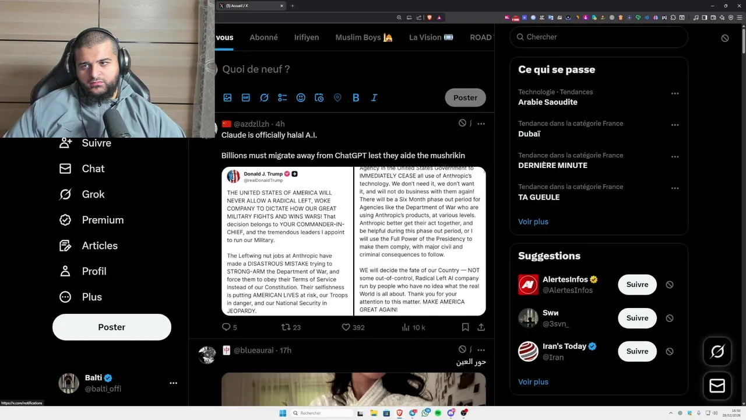Viewport: 746px width, 420px height.
Task: Mute icon on the @blueaurai post
Action: click(x=462, y=349)
